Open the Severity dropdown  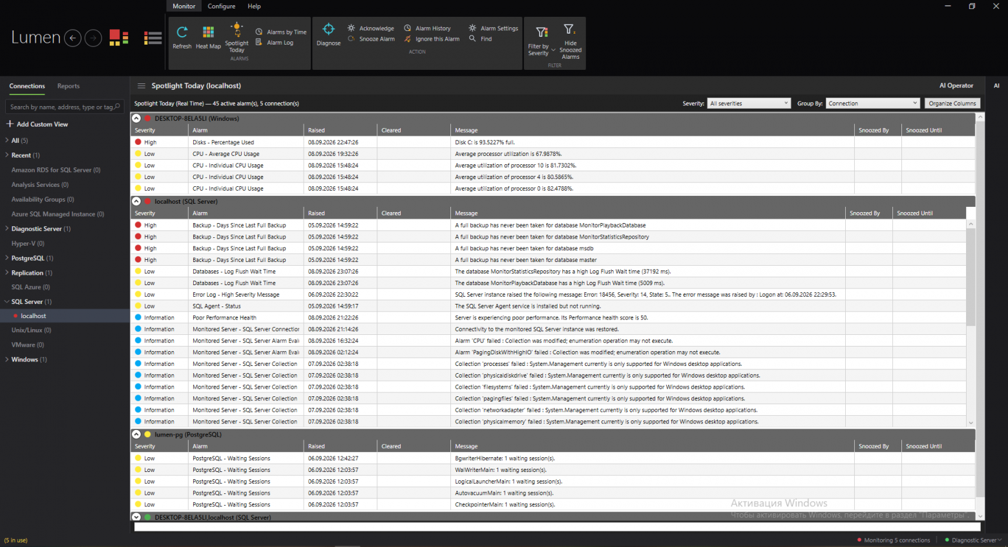[749, 103]
